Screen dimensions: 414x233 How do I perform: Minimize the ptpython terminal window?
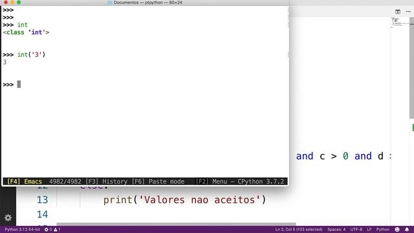click(x=12, y=2)
